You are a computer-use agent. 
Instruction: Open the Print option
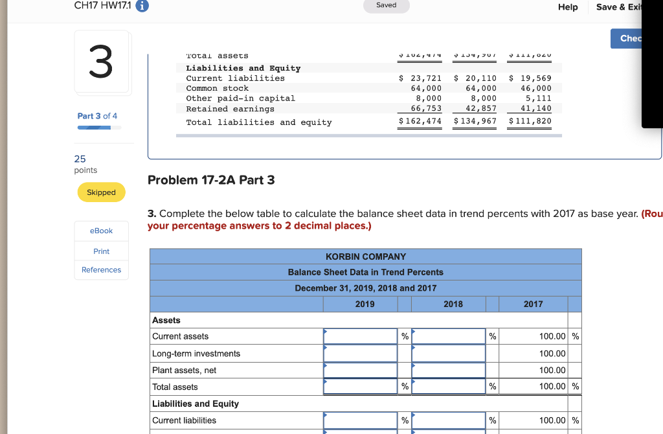(101, 251)
